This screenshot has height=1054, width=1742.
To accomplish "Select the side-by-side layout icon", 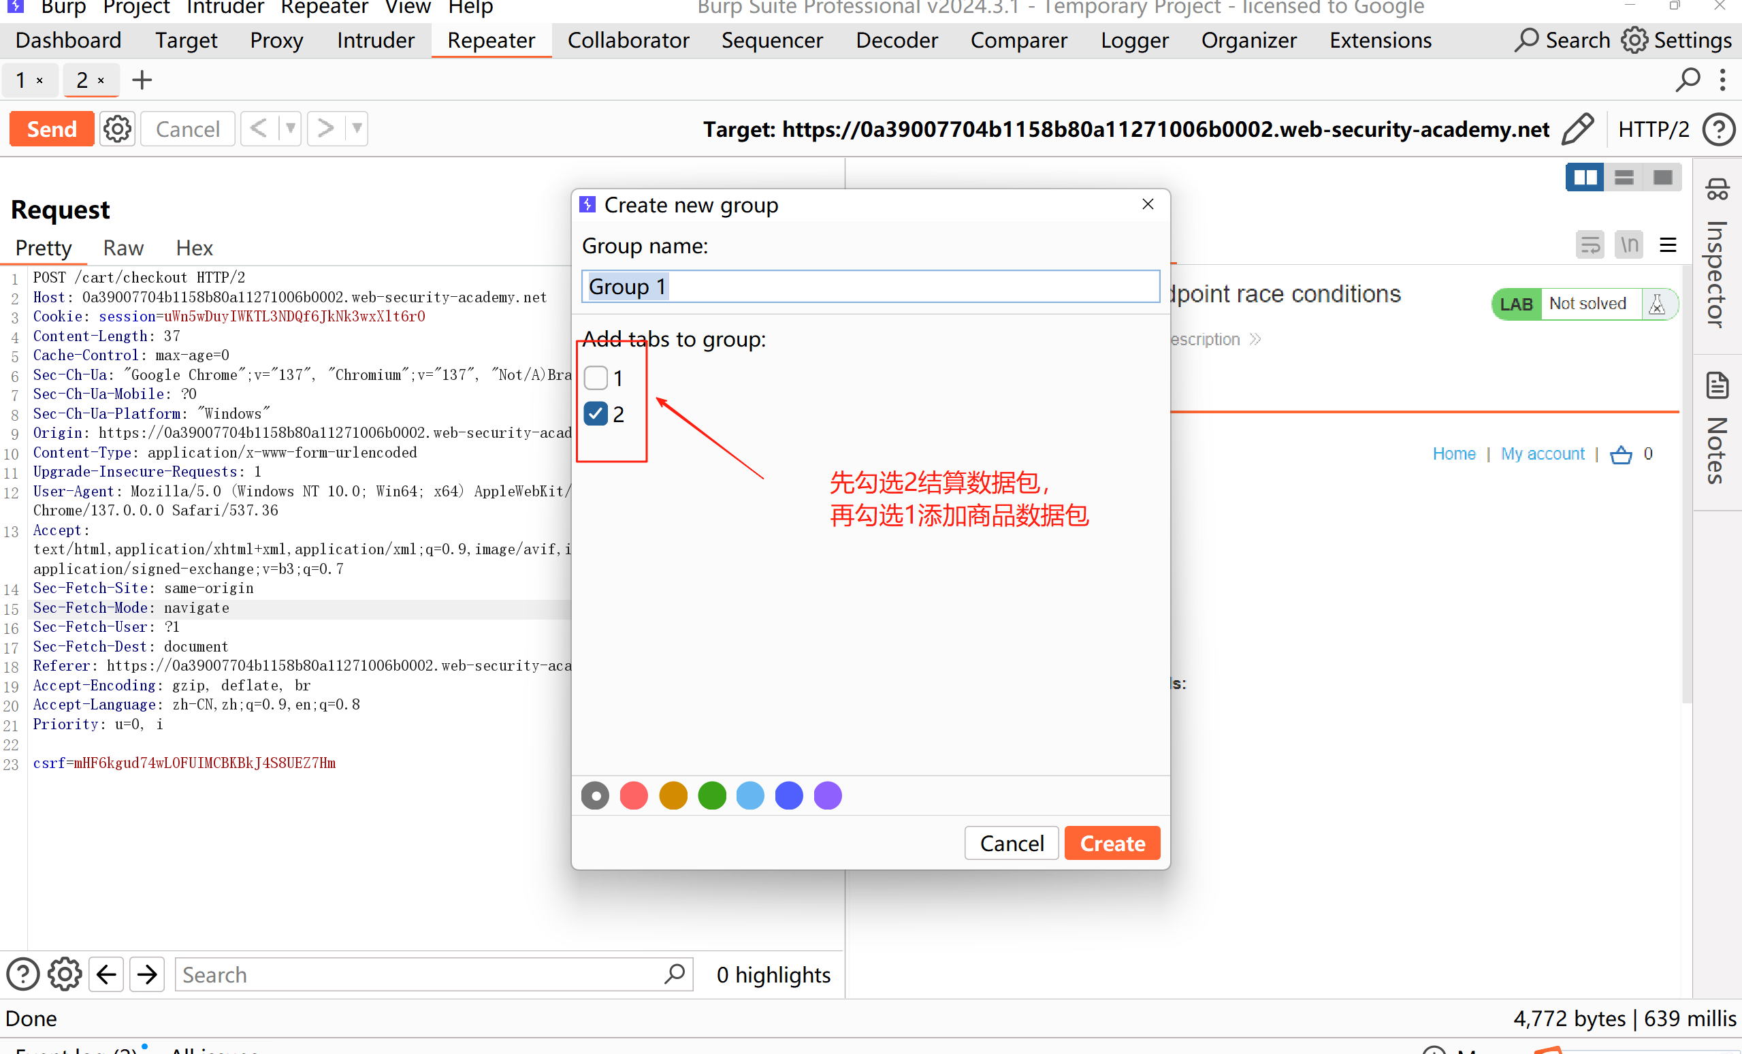I will pyautogui.click(x=1583, y=178).
